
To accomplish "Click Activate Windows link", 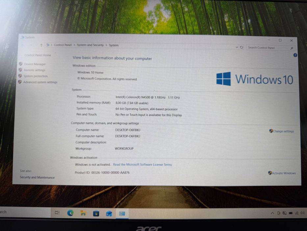I will tap(284, 173).
